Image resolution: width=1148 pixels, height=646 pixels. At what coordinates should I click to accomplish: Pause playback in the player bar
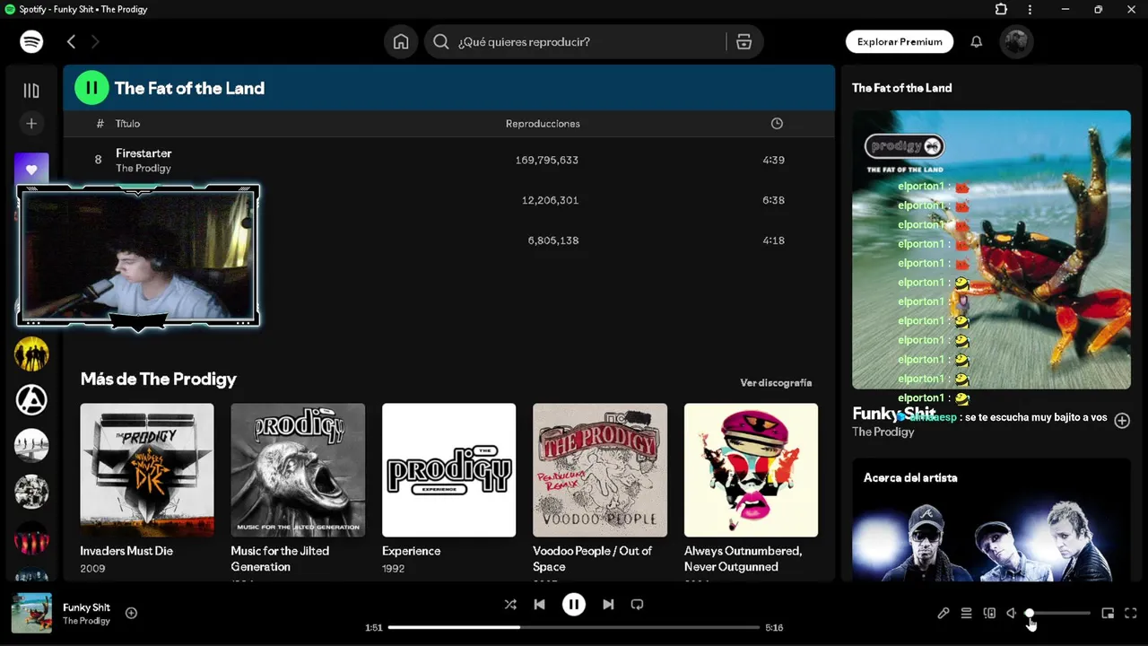pos(574,605)
